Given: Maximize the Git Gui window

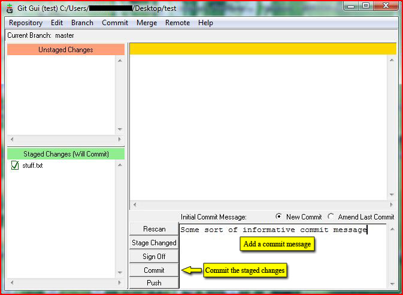Looking at the screenshot, I should (366, 6).
